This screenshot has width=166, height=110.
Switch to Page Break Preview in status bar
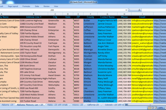click(x=156, y=108)
